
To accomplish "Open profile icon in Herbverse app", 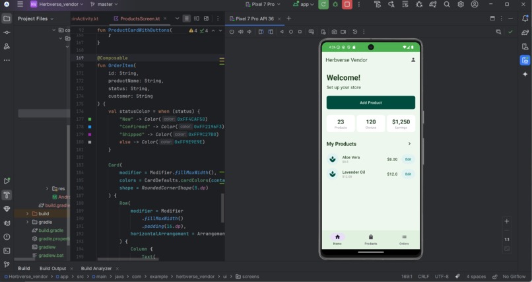I will [413, 59].
